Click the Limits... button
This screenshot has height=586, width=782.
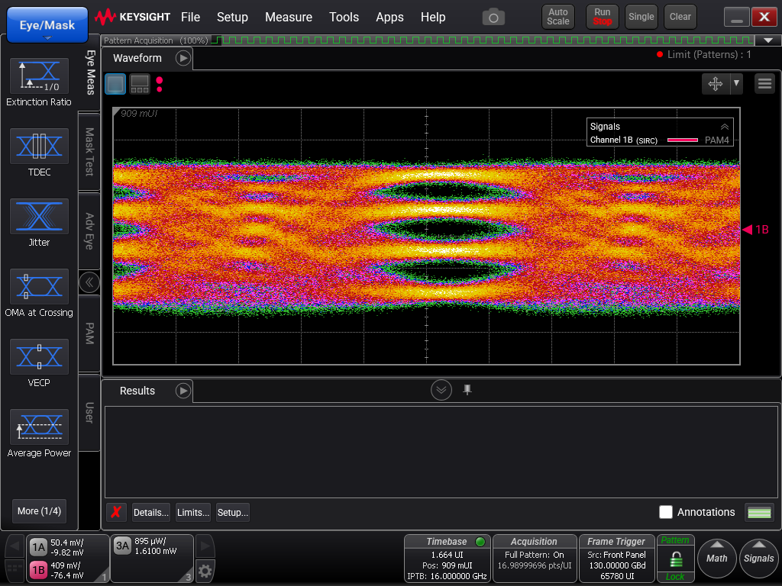(193, 512)
